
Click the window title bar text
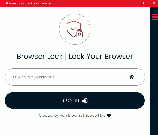(29, 3)
